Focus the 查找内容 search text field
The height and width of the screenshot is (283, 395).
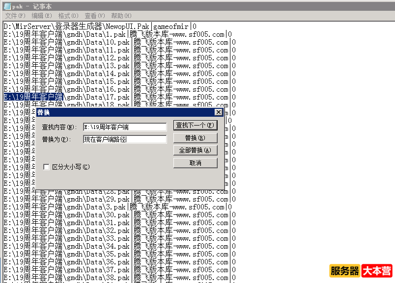click(125, 127)
